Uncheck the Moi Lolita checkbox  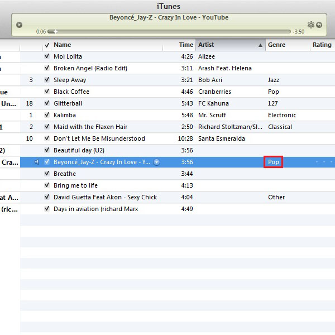[x=47, y=56]
